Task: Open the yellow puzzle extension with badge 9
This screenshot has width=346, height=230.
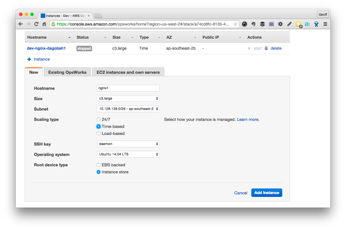Action: 299,24
